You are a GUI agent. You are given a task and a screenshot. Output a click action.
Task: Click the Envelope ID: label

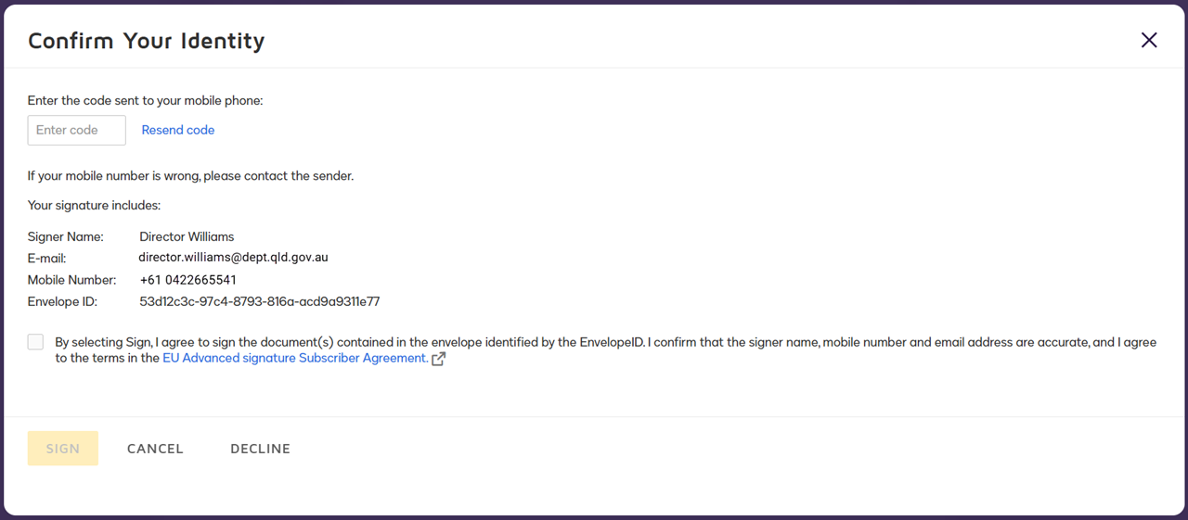(x=62, y=302)
